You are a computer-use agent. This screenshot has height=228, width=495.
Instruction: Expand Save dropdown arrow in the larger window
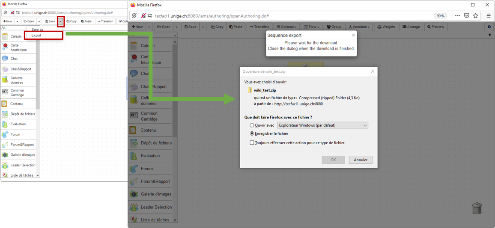click(203, 27)
